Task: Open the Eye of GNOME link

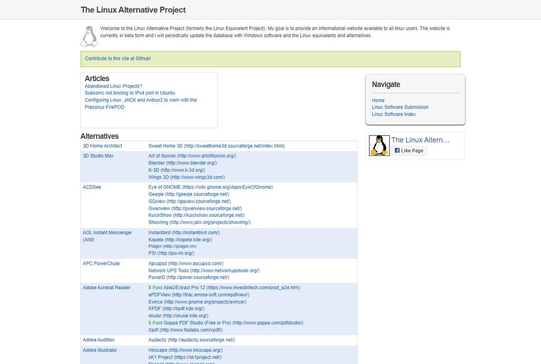Action: (x=165, y=187)
